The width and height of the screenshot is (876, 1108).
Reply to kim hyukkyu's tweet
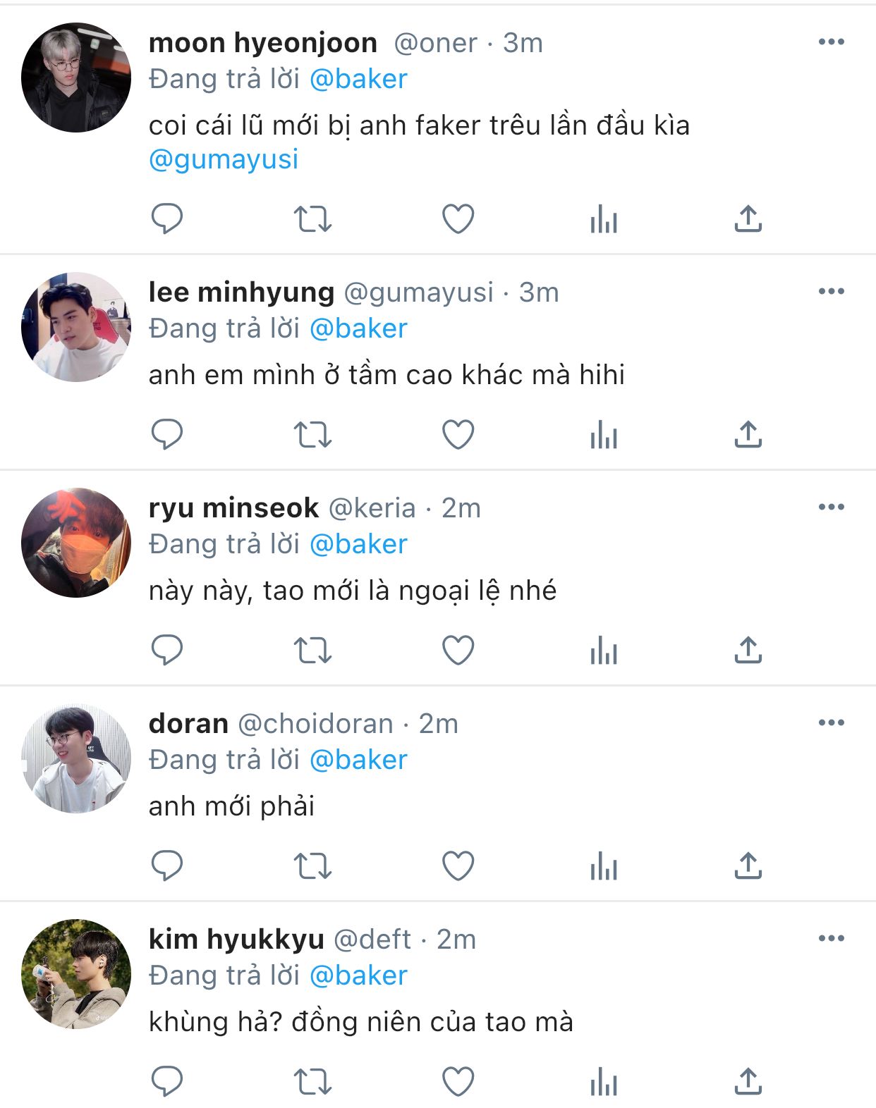click(x=167, y=1081)
